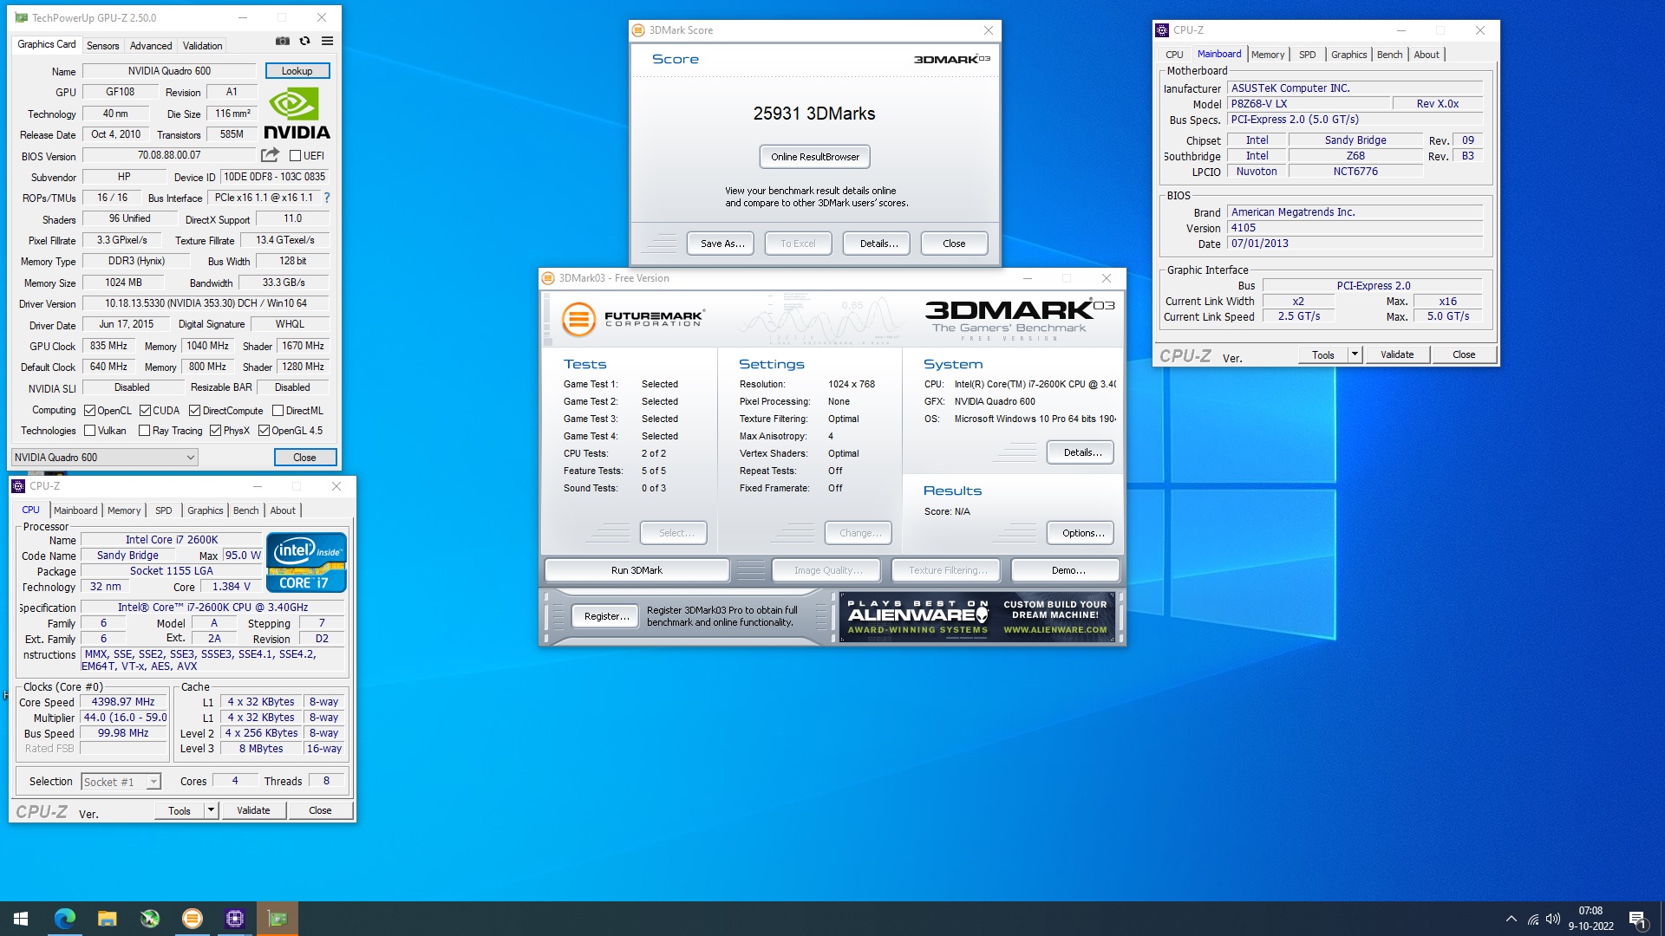Click the Intel Core i7 logo badge
Viewport: 1665px width, 936px height.
pos(306,562)
